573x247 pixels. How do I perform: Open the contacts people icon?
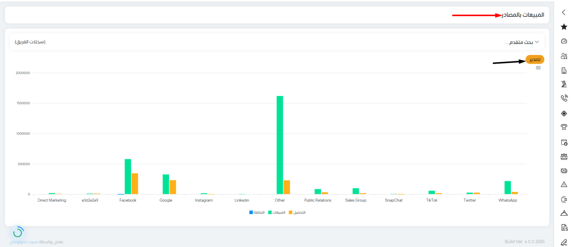[x=564, y=56]
